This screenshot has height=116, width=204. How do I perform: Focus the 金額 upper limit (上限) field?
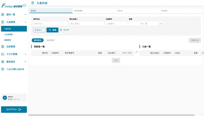155,24
